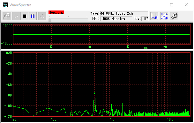This screenshot has height=123, width=194.
Task: Click the 15 time axis label
Action: coord(127,47)
